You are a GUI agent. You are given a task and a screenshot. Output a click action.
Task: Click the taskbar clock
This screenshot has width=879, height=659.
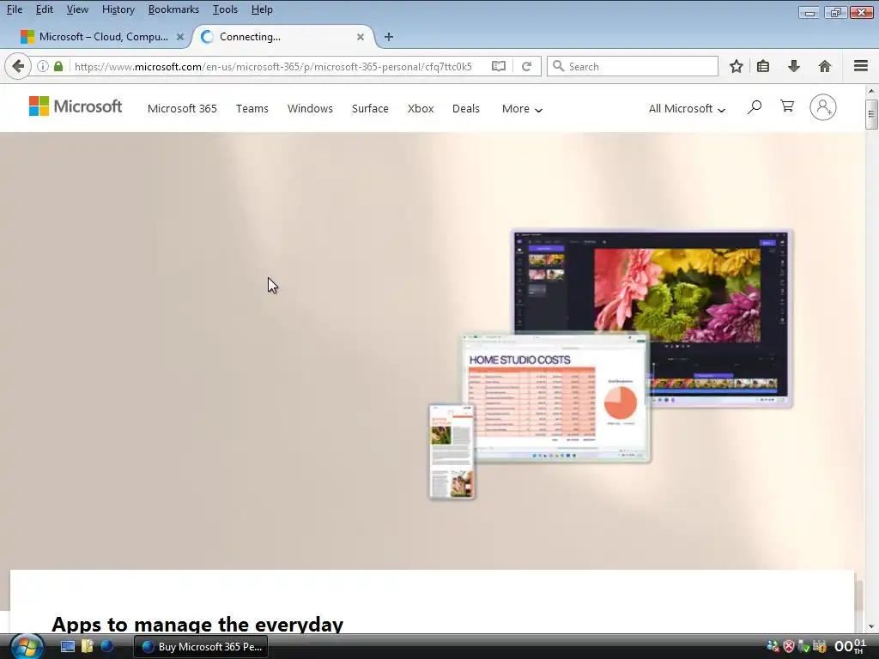(850, 647)
